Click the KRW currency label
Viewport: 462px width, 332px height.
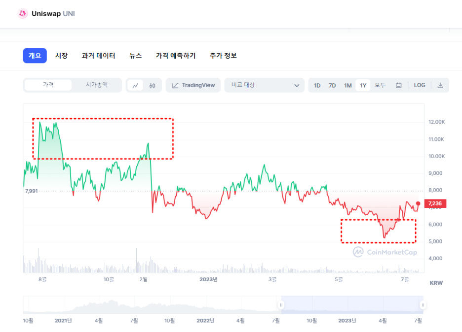point(436,283)
